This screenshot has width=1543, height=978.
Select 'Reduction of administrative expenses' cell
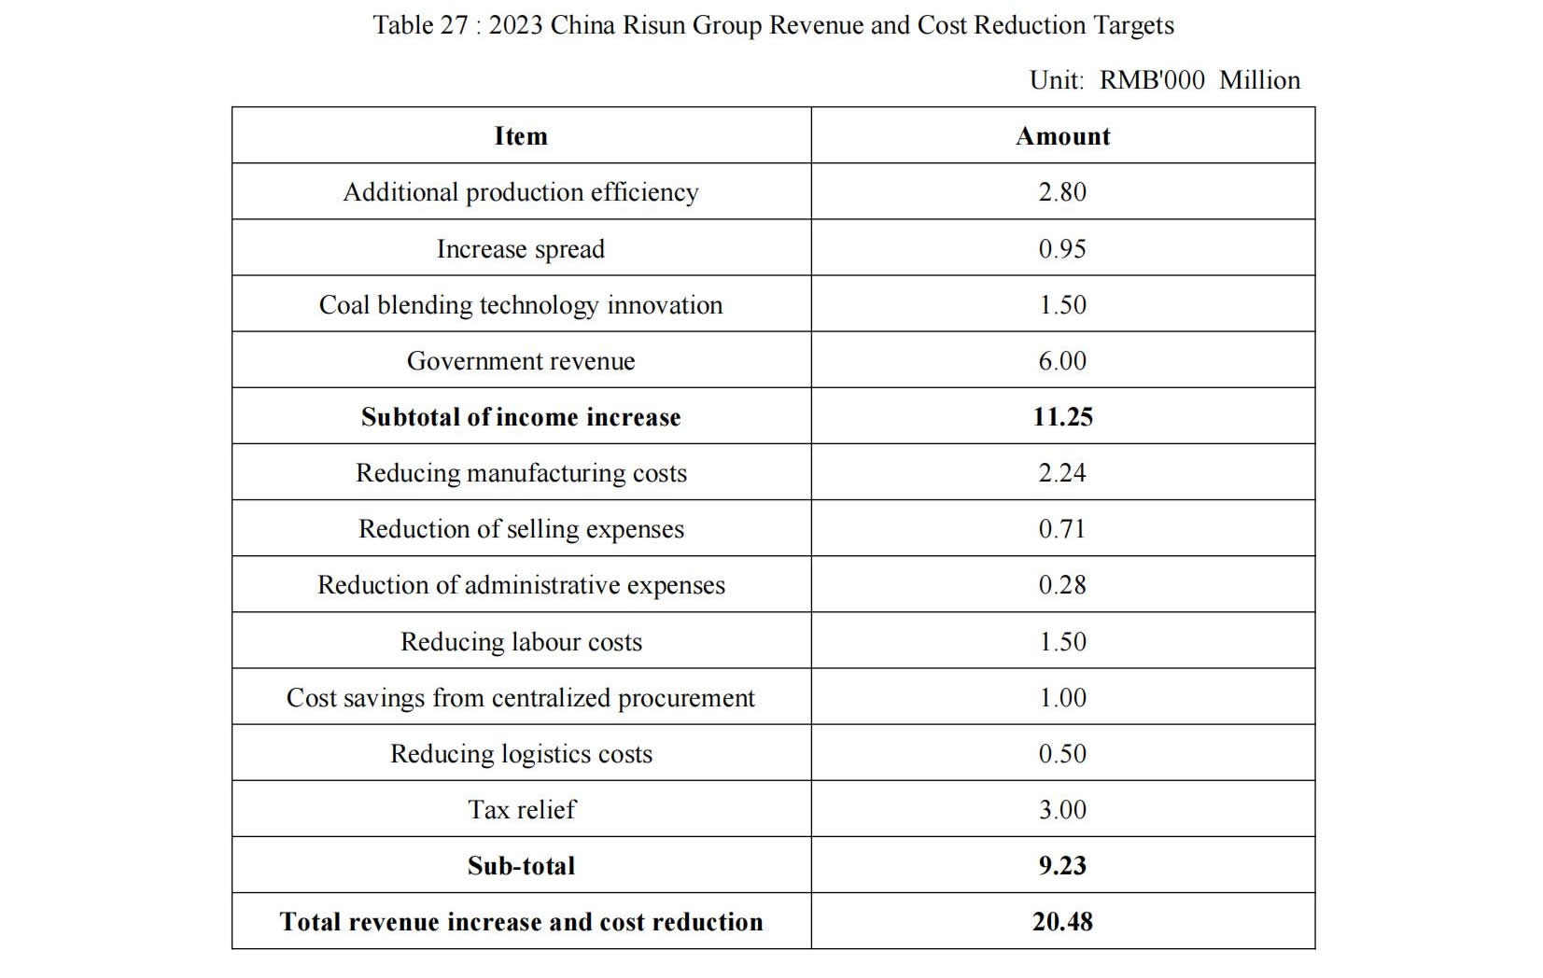pyautogui.click(x=521, y=585)
